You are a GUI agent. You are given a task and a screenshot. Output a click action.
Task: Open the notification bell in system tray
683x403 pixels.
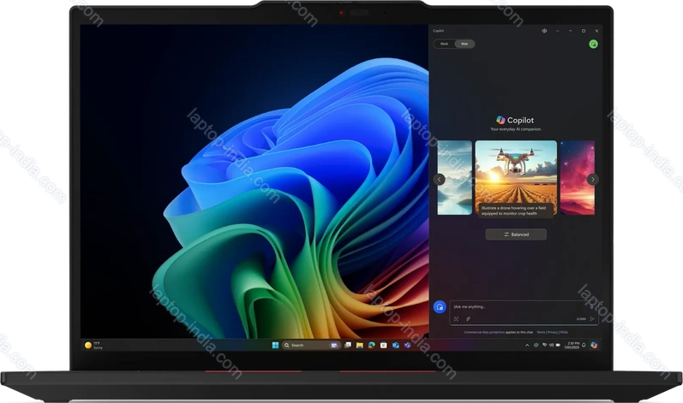tap(583, 345)
